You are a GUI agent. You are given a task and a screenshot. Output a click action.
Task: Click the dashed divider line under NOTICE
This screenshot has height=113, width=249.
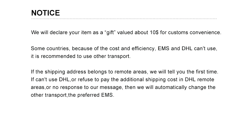124,19
